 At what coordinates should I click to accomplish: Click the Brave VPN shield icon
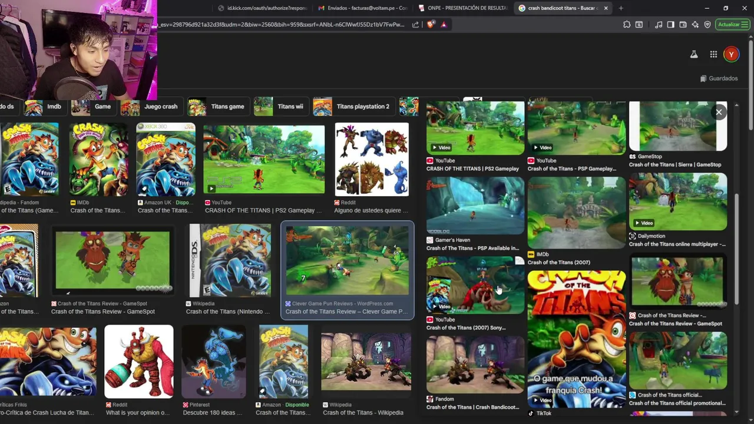[x=707, y=24]
